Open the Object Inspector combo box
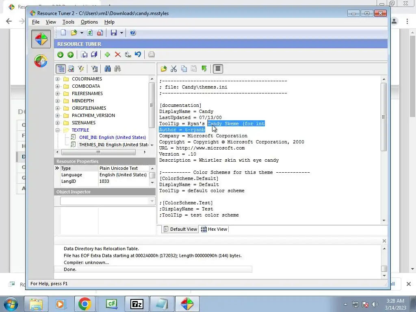Image resolution: width=416 pixels, height=312 pixels. pyautogui.click(x=108, y=201)
